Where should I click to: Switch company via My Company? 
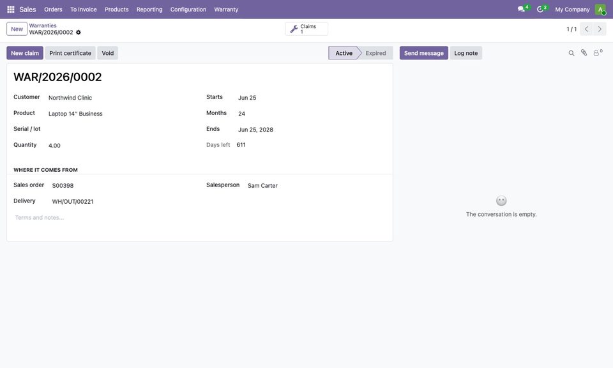pyautogui.click(x=572, y=10)
